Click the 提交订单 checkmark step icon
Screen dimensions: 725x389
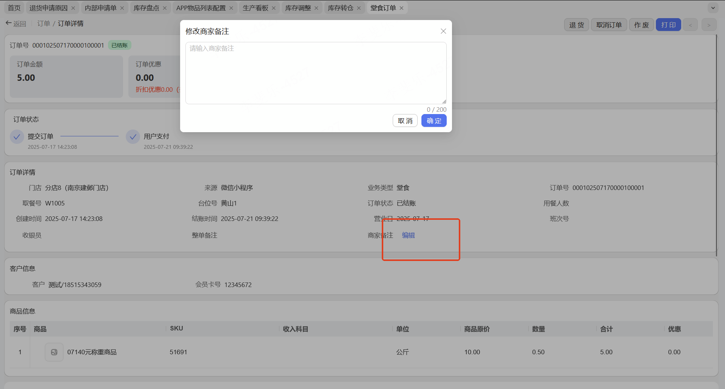17,137
